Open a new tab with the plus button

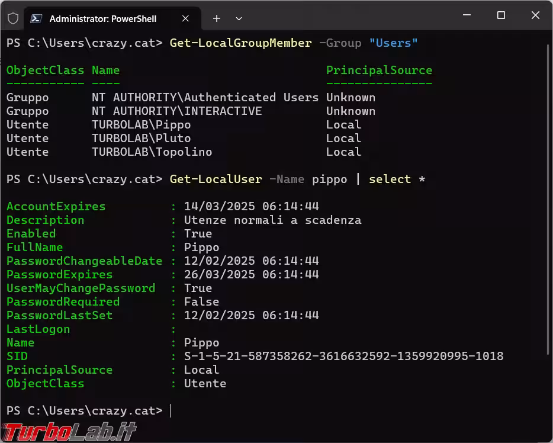217,18
